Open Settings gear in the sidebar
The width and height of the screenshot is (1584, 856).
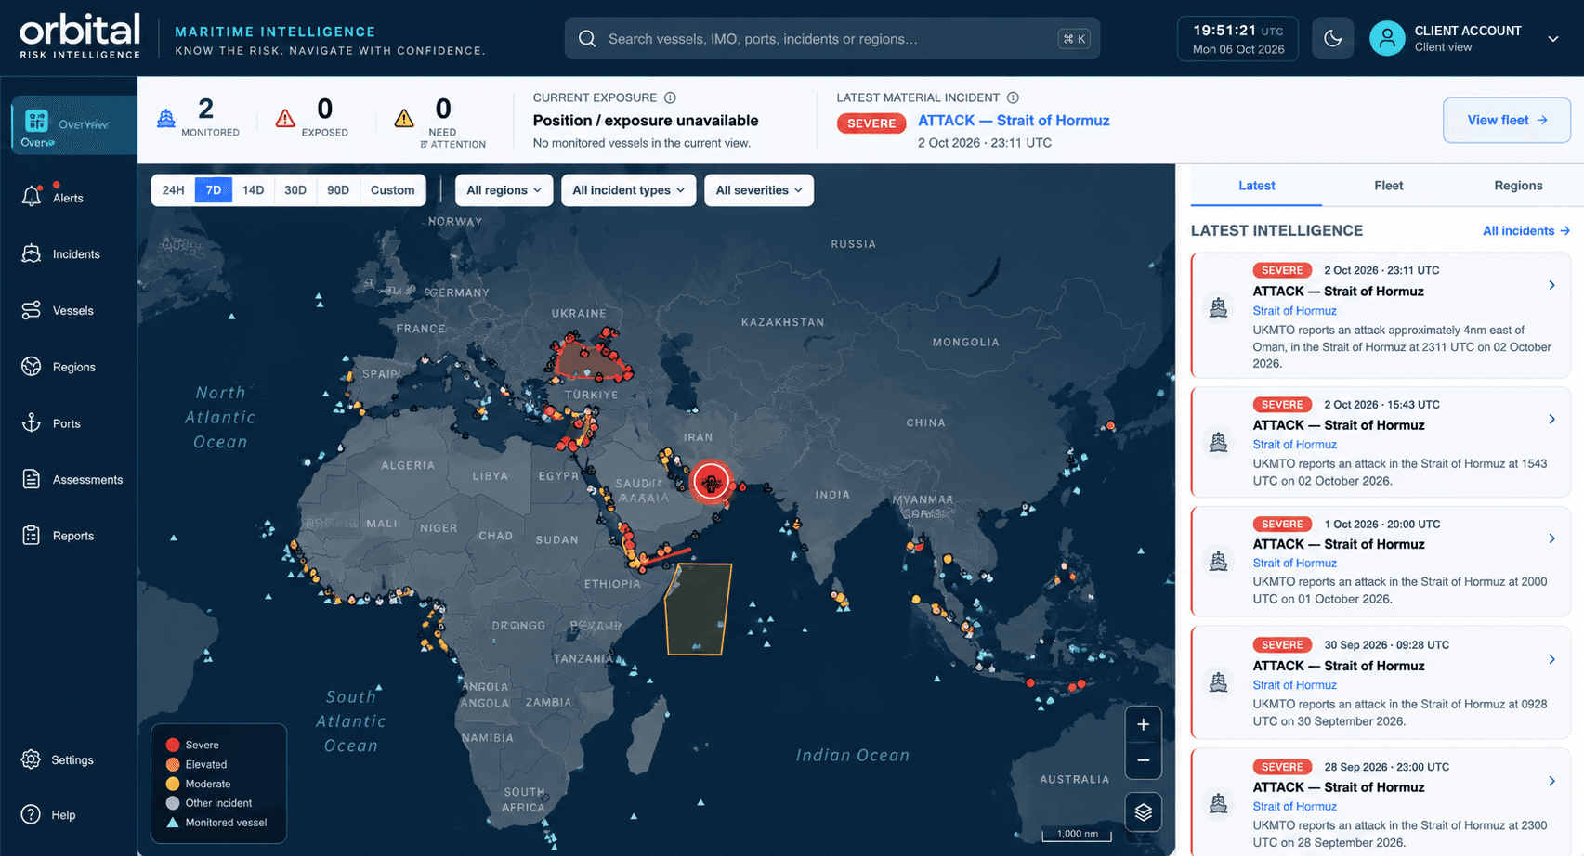[31, 759]
